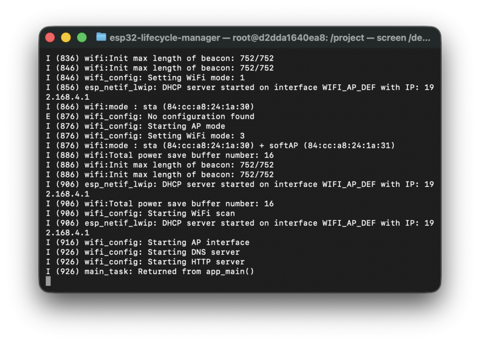The height and width of the screenshot is (344, 480).
Task: Click the softAP MAC address 84:cc:a8:24:1a:31
Action: pos(349,146)
